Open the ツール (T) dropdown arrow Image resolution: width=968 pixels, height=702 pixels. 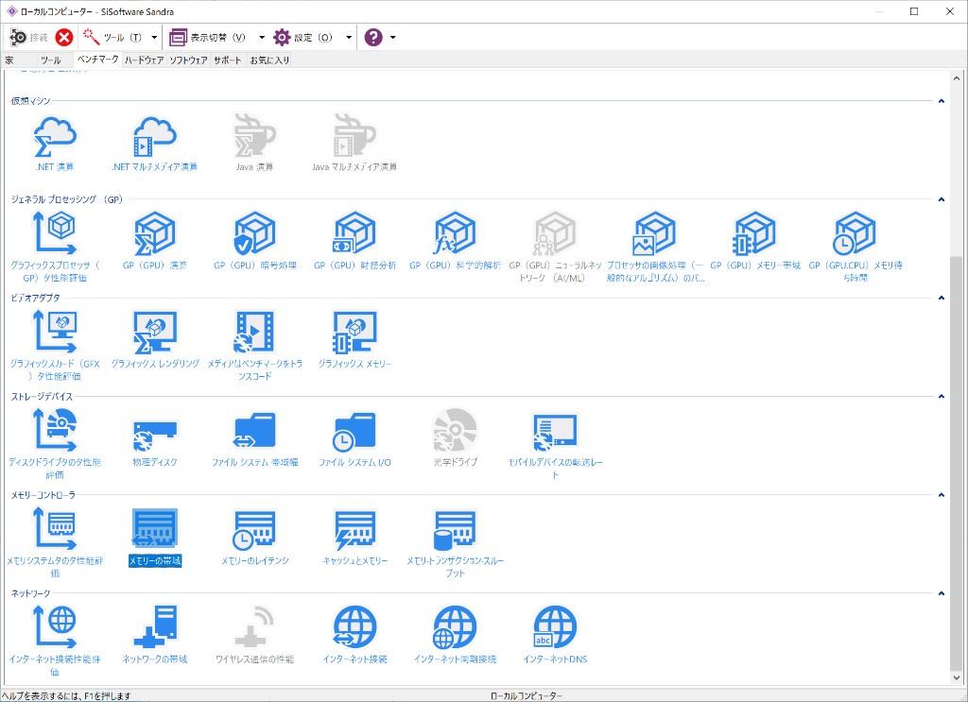(154, 38)
